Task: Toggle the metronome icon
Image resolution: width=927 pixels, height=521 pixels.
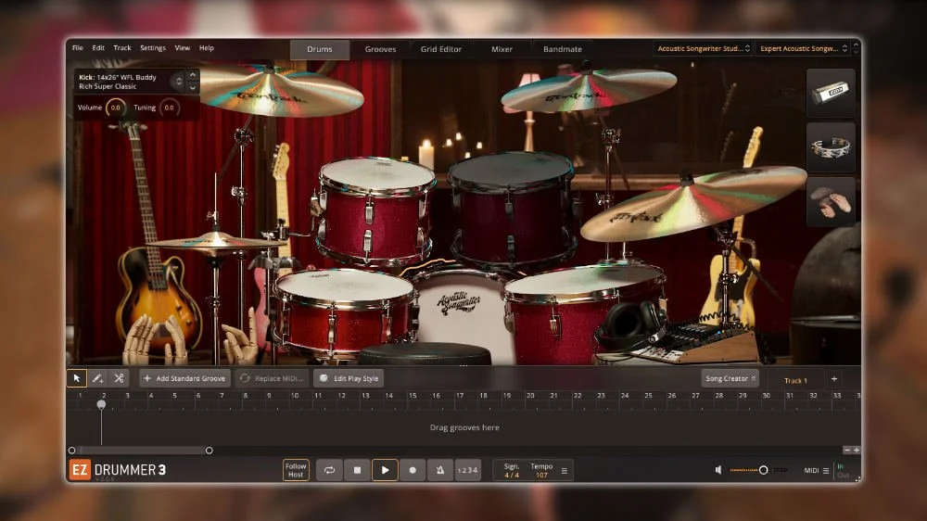Action: point(440,470)
